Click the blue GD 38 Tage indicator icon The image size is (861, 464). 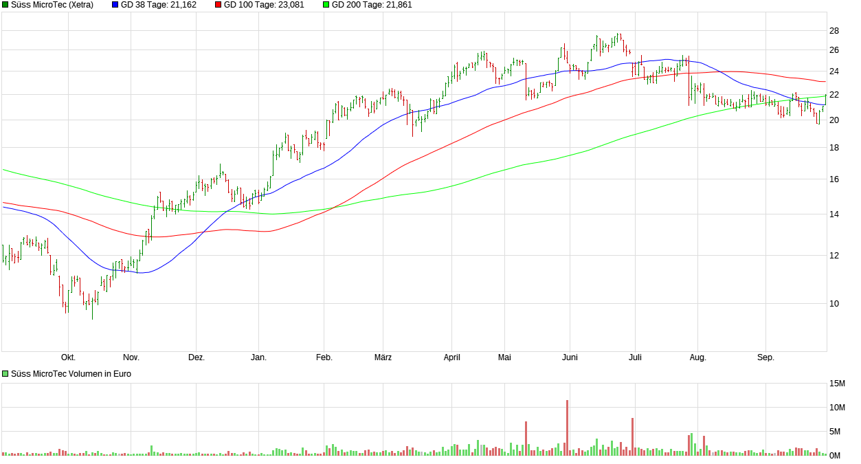point(114,5)
